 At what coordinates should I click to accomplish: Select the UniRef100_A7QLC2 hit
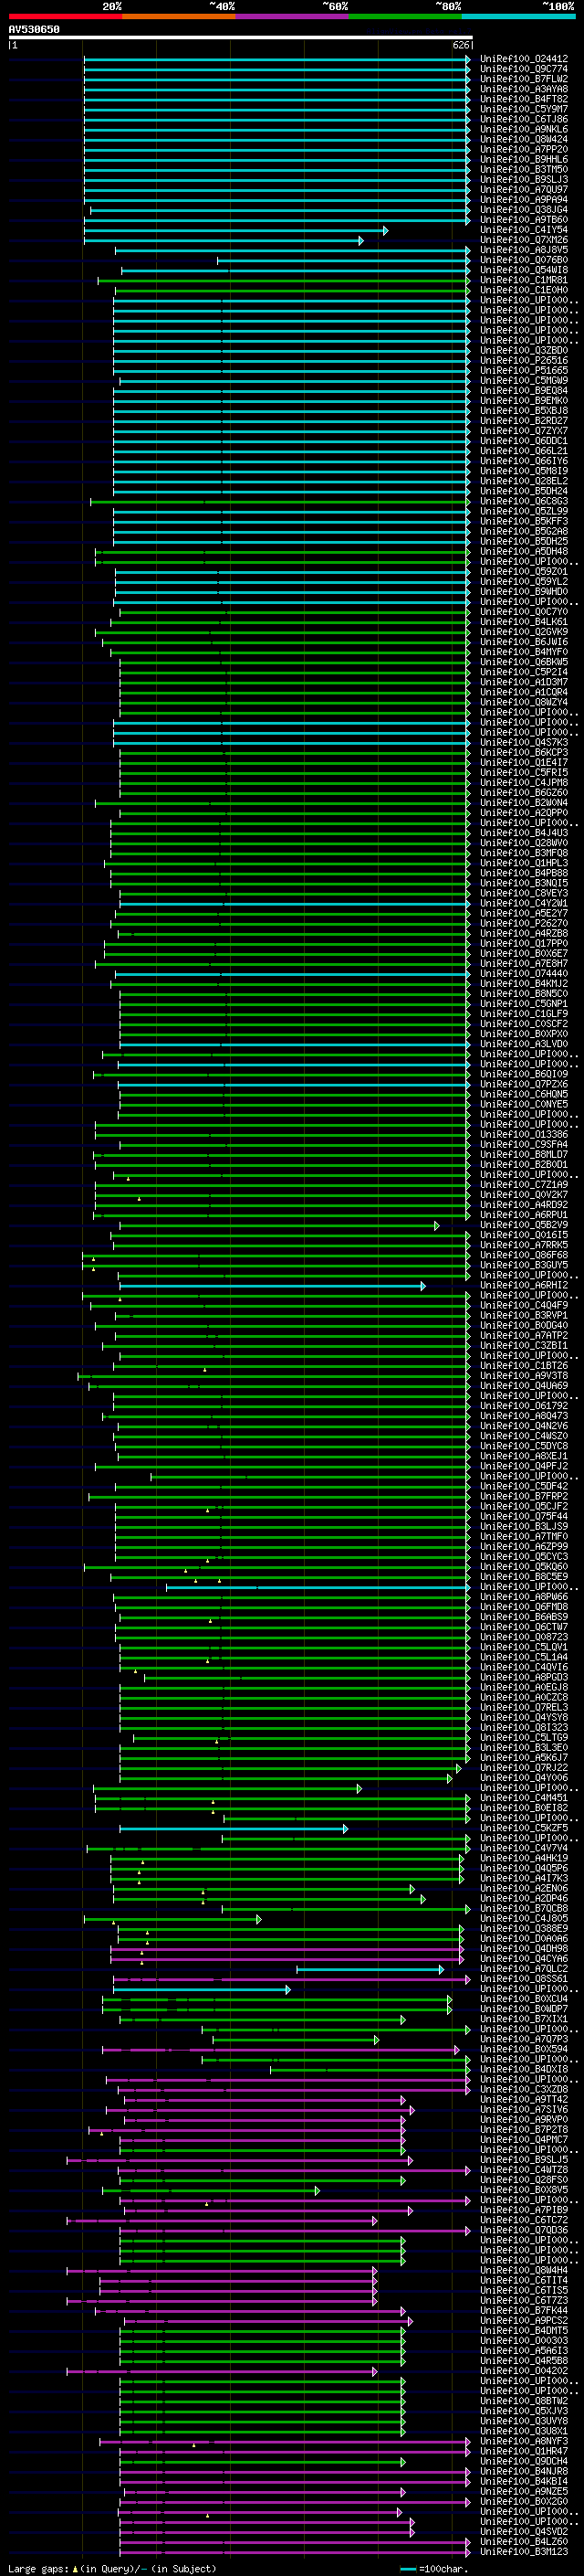point(523,1969)
